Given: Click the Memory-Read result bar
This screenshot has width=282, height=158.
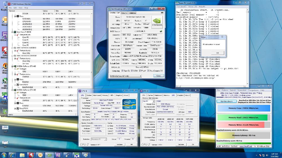Looking at the screenshot, I should pos(244,118).
